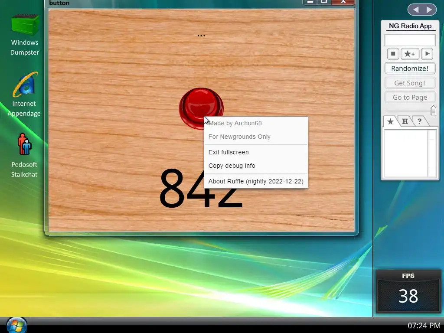Click the favorites list scrollbar in NG Radio
The height and width of the screenshot is (333, 444).
coord(432,153)
